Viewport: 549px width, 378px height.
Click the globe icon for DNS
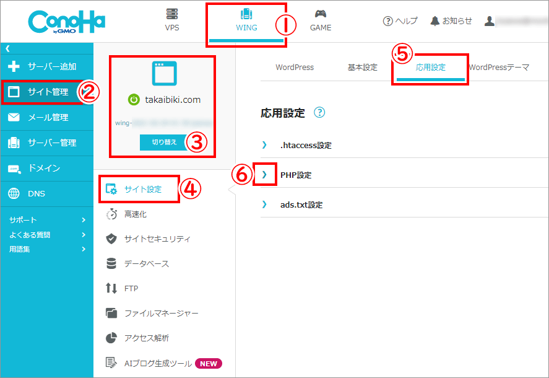pos(14,193)
